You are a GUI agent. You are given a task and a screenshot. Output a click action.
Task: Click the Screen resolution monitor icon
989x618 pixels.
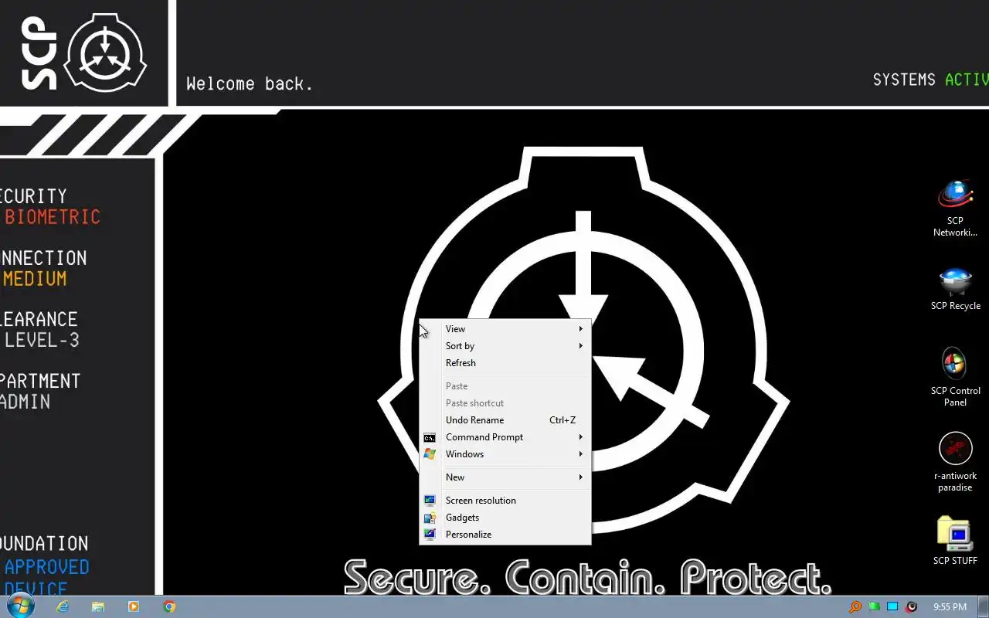coord(430,501)
